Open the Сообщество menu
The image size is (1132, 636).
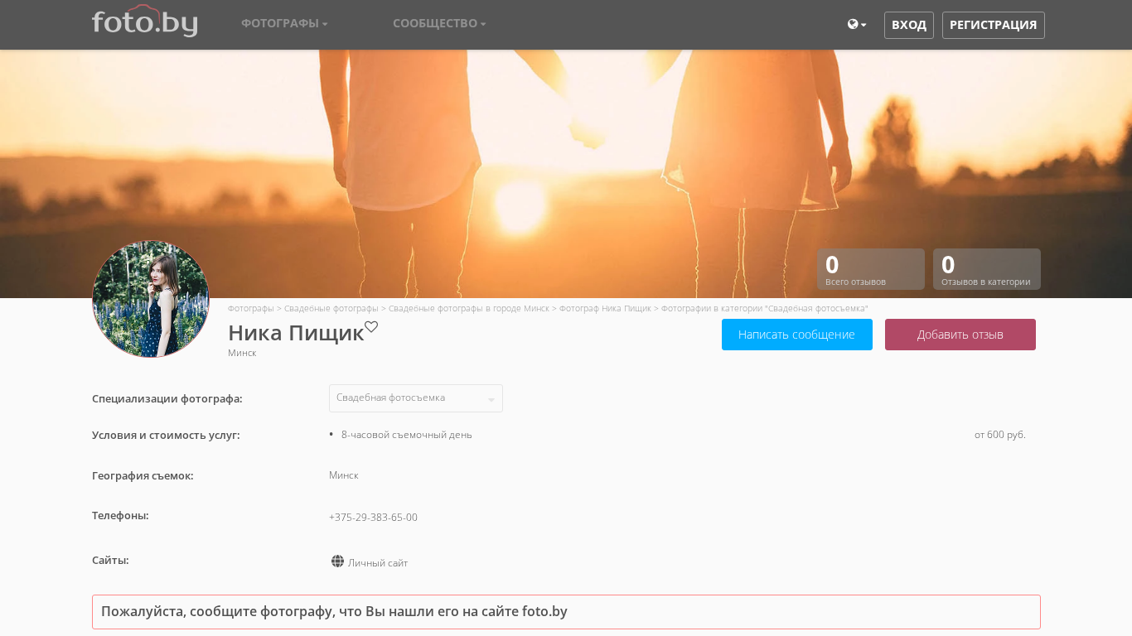pyautogui.click(x=439, y=23)
